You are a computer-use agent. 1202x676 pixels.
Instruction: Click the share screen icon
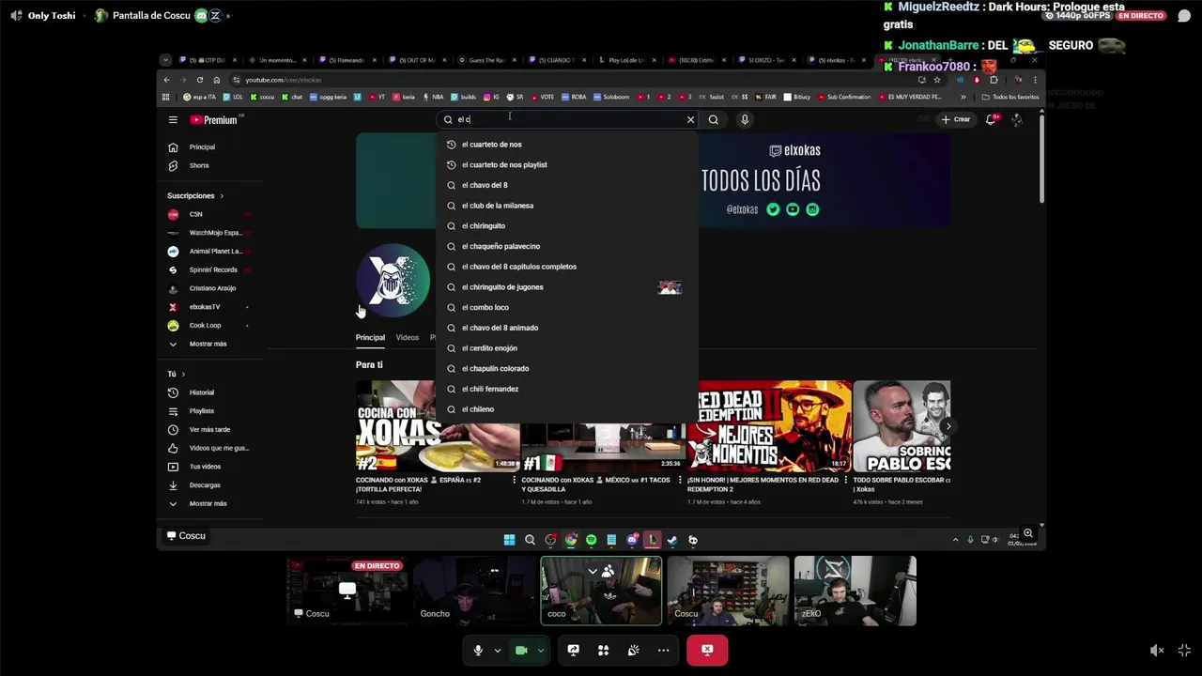[574, 650]
